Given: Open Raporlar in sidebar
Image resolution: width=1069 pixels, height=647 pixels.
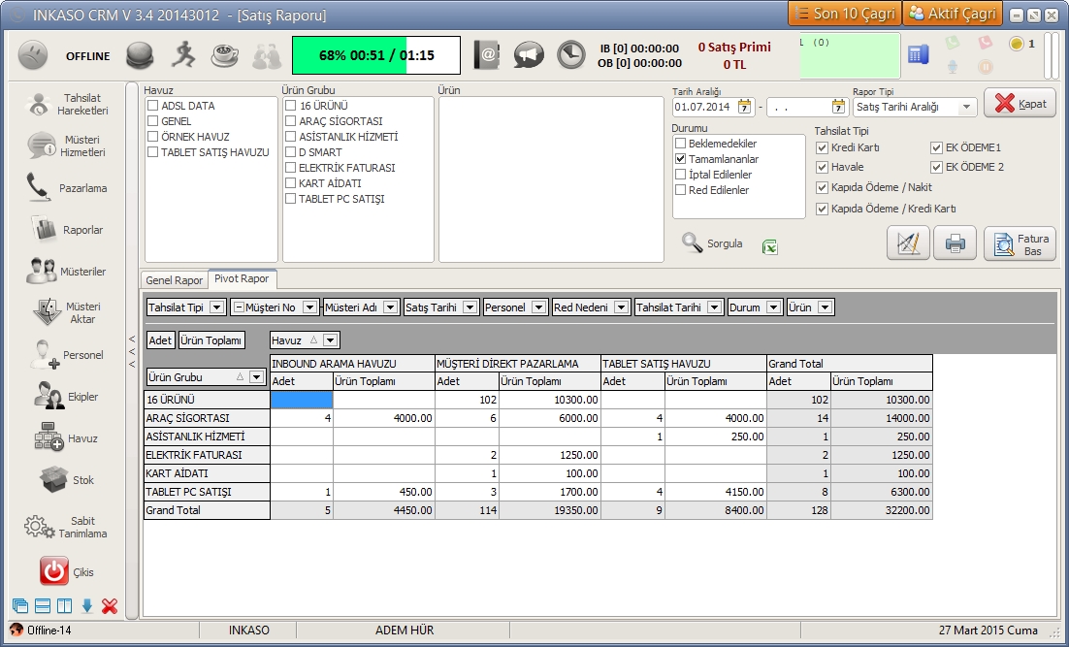Looking at the screenshot, I should (x=67, y=230).
